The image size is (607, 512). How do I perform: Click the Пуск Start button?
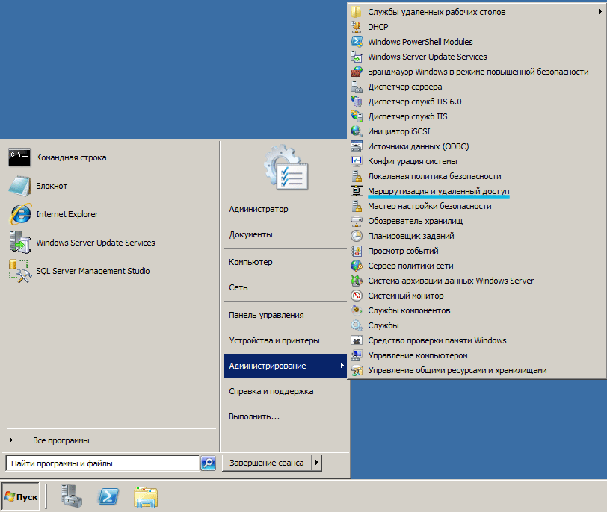pos(21,496)
